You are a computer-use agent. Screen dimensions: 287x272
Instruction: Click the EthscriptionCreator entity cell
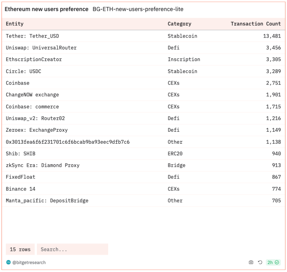point(34,59)
